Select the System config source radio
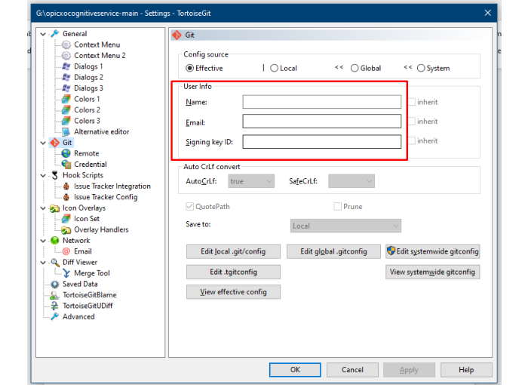The height and width of the screenshot is (385, 528). 421,68
